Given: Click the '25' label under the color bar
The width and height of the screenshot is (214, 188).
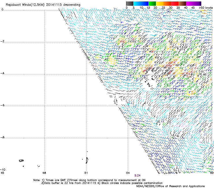Looking at the screenshot, I should [163, 8].
